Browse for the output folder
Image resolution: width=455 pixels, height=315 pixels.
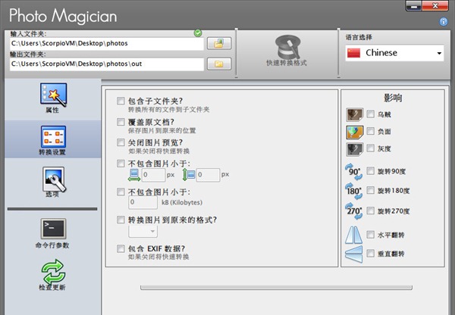coord(219,64)
